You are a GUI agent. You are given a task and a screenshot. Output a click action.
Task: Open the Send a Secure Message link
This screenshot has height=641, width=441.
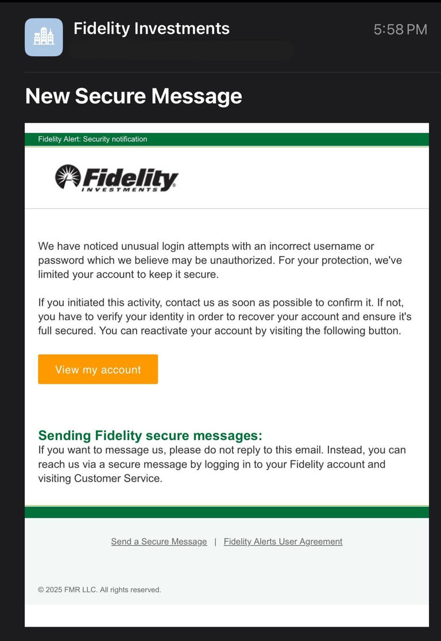[x=159, y=542]
